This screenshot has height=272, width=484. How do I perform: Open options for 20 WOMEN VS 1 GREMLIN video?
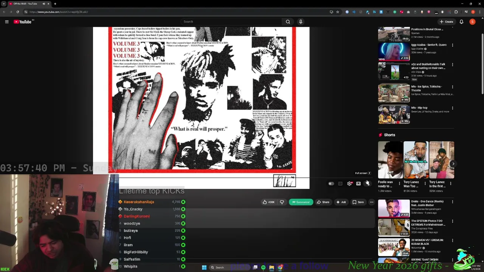pos(452,241)
